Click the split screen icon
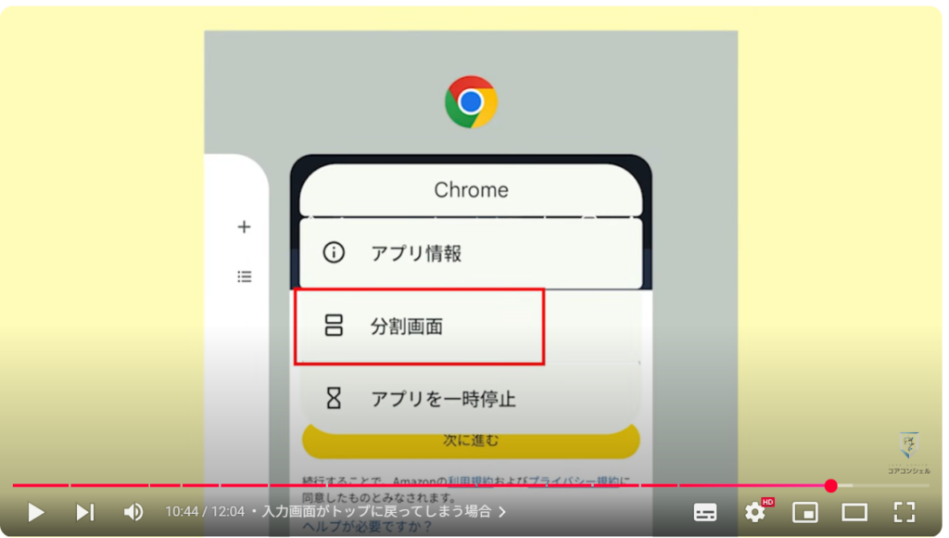 [x=334, y=326]
